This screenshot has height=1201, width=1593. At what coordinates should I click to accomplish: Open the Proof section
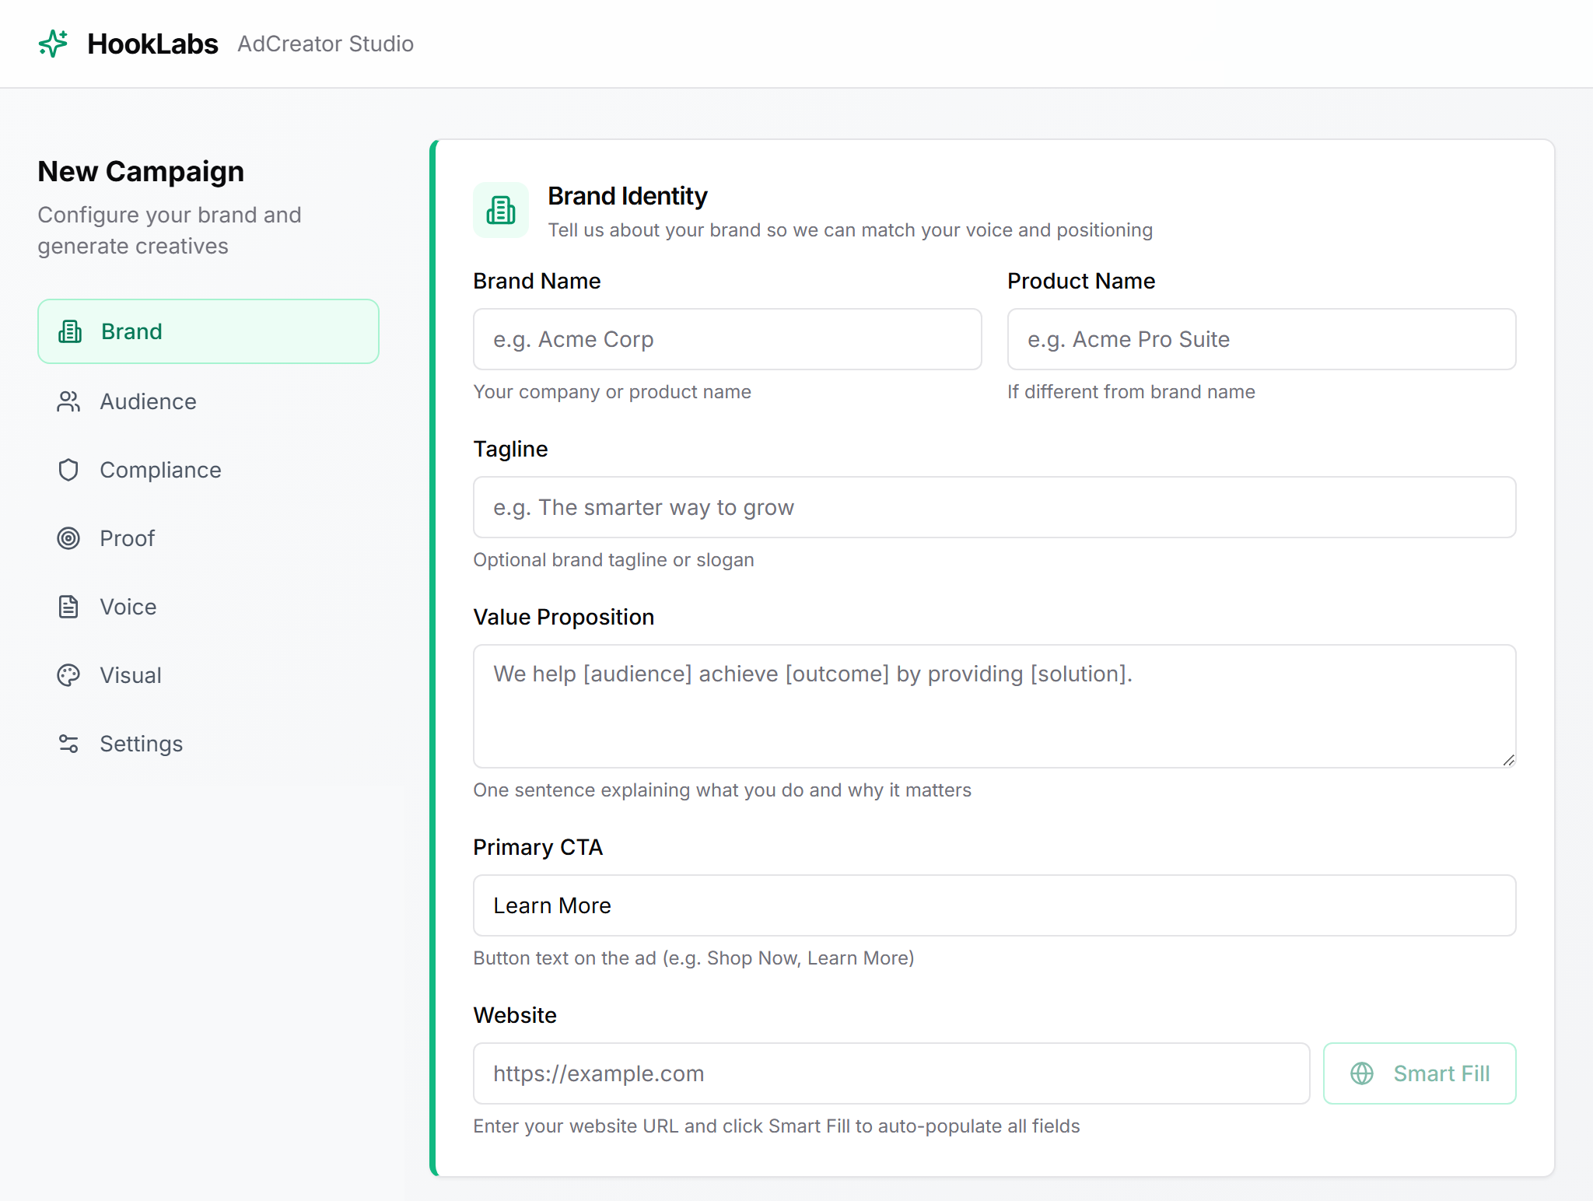point(208,538)
